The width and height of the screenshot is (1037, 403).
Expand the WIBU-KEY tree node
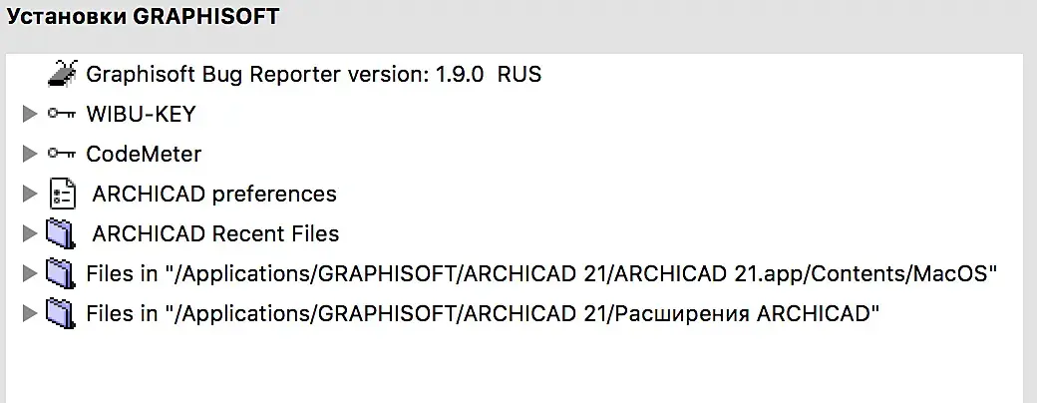(x=29, y=115)
